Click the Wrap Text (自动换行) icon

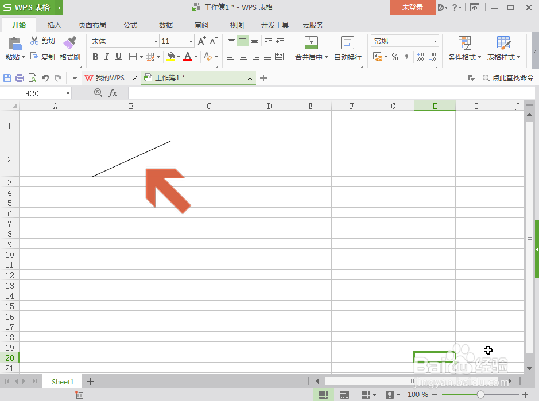point(347,43)
